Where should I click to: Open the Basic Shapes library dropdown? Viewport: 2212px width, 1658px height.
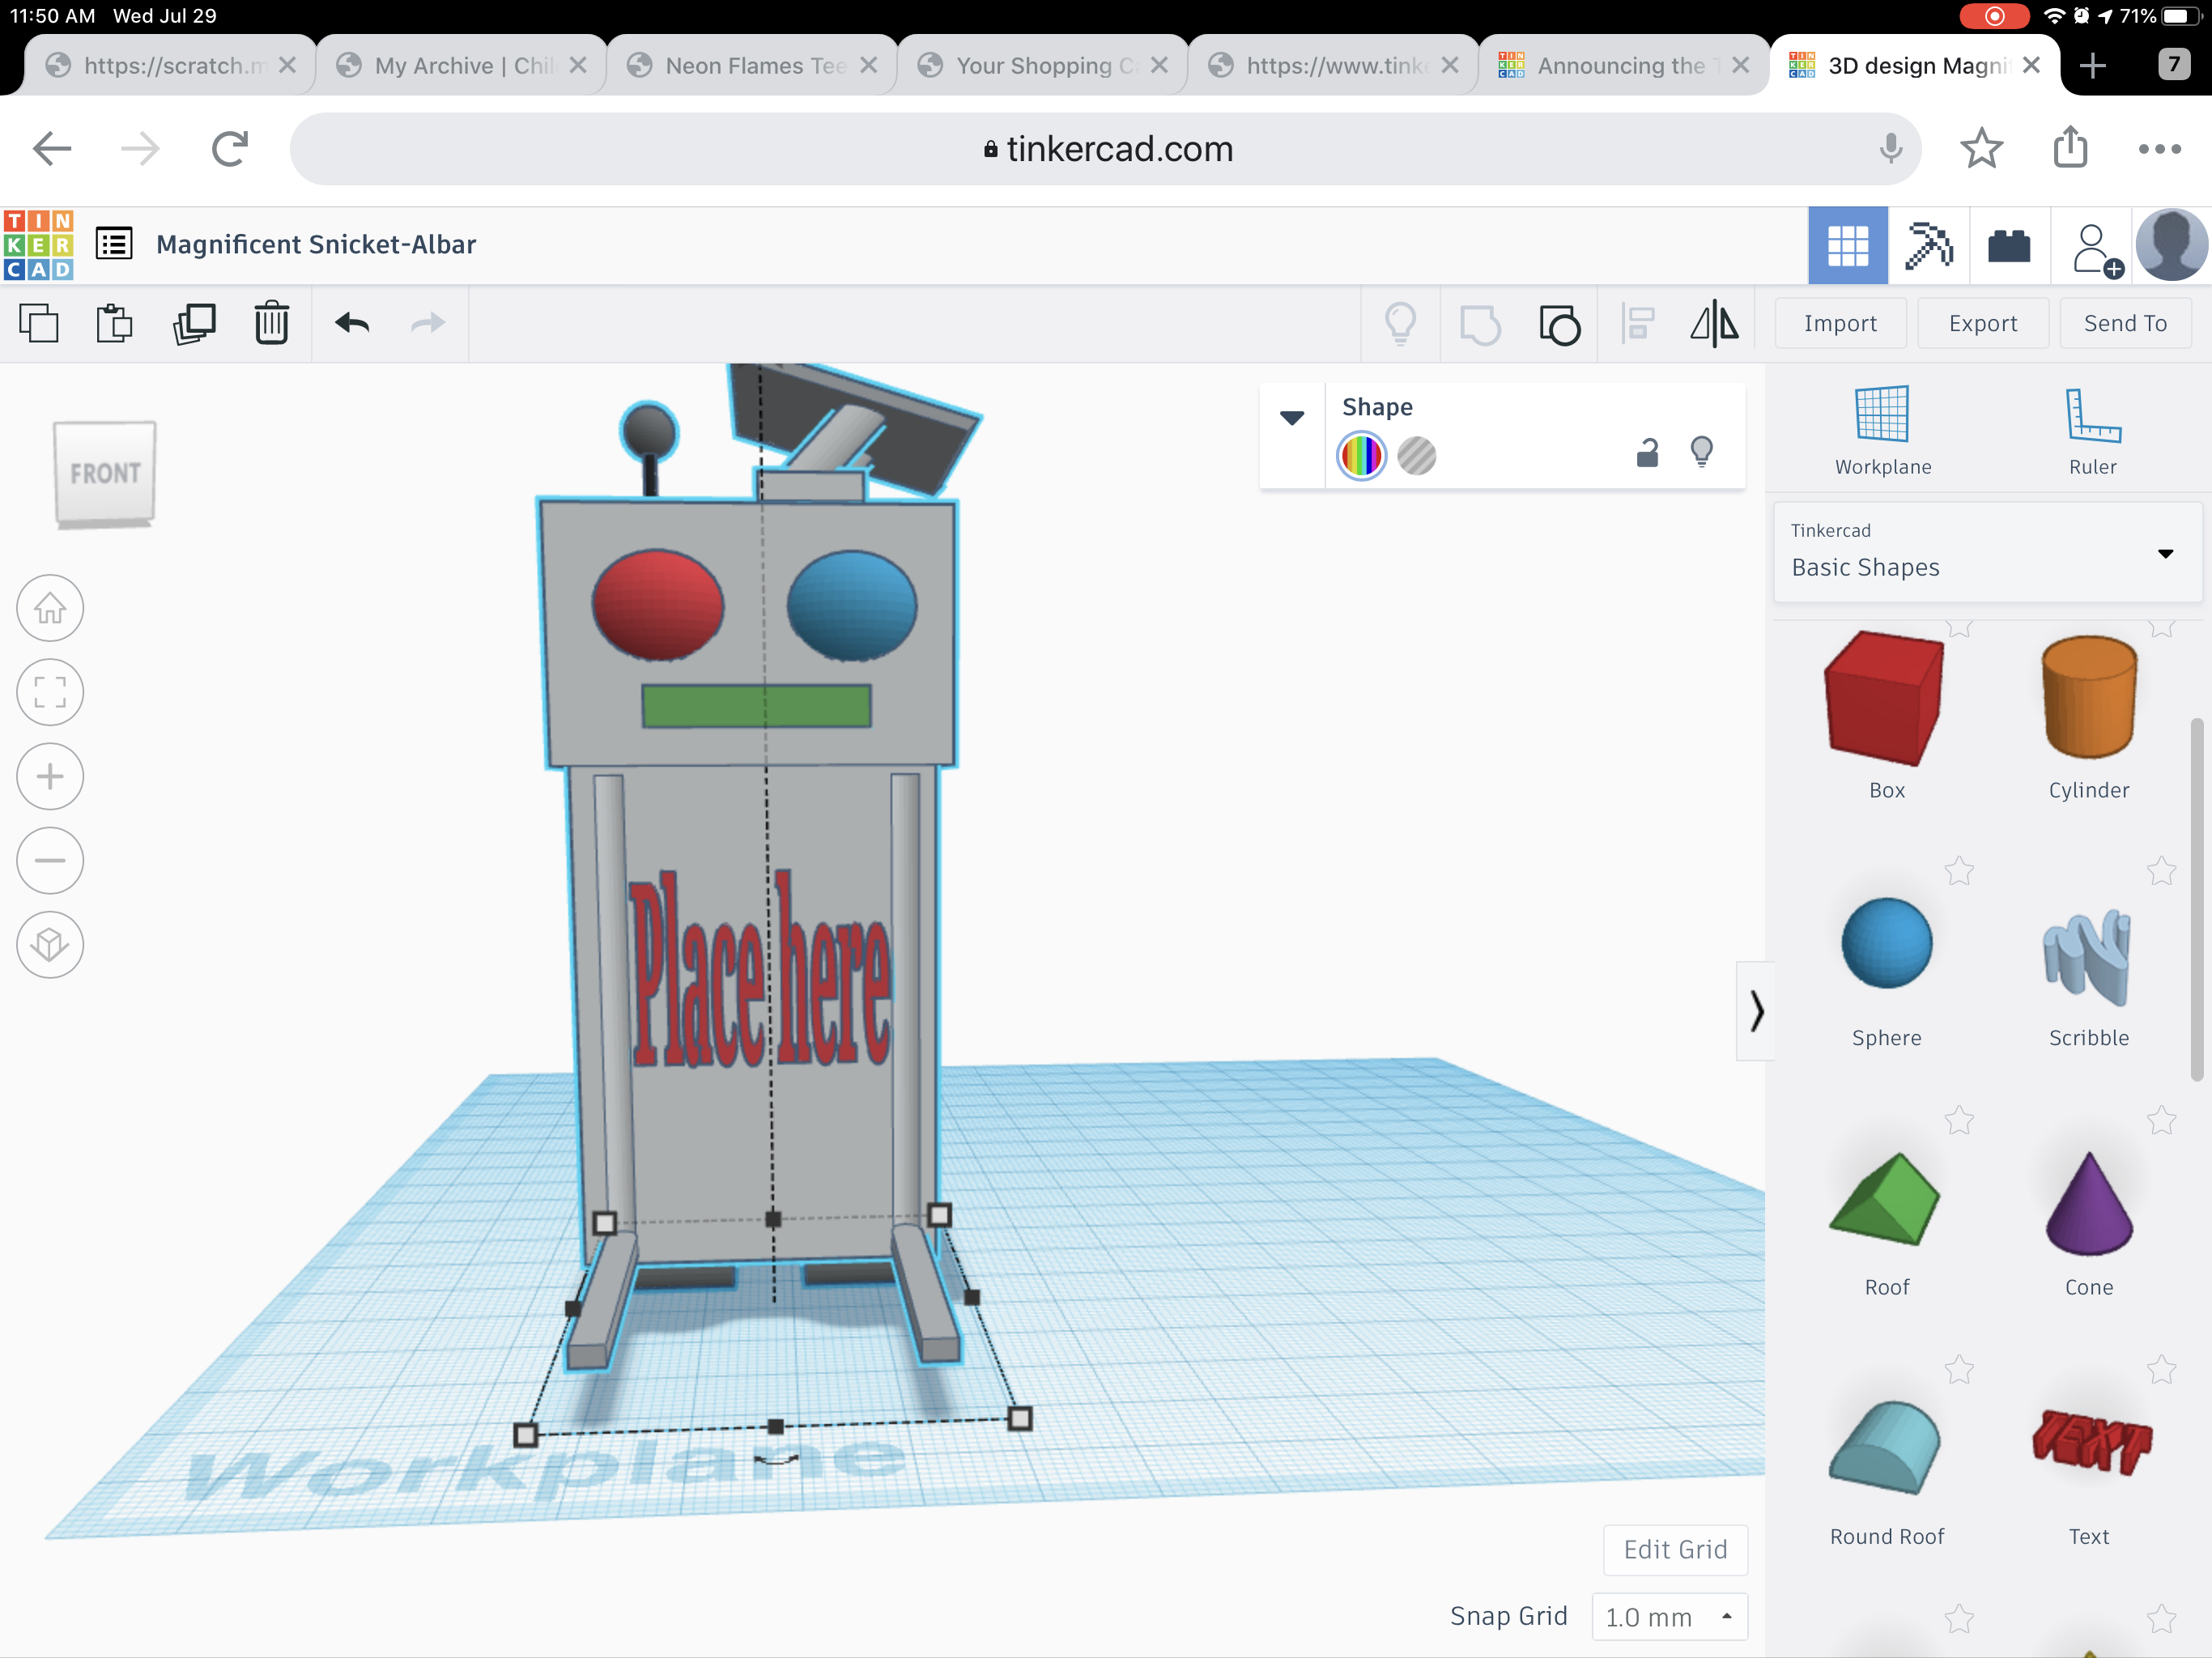click(x=1987, y=553)
